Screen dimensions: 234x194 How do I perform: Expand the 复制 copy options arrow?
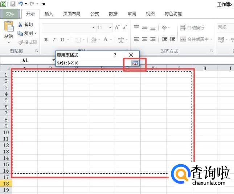pyautogui.click(x=36, y=33)
